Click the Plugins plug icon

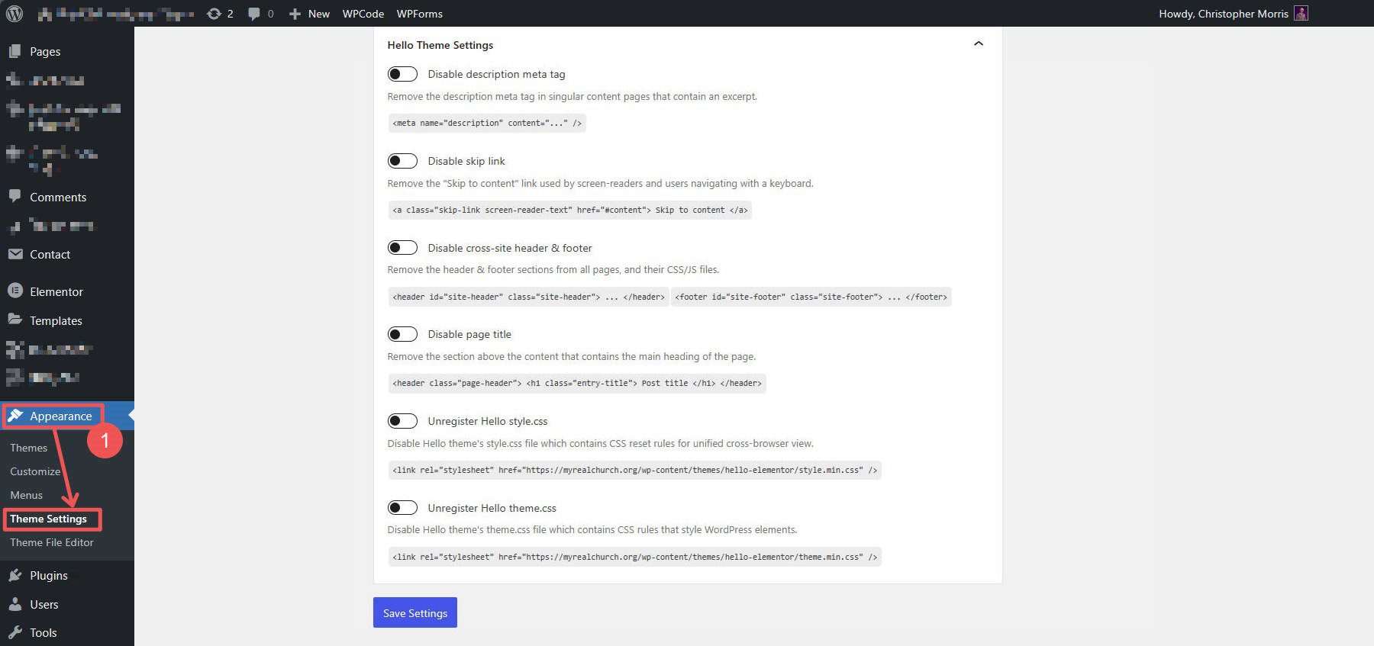click(15, 575)
